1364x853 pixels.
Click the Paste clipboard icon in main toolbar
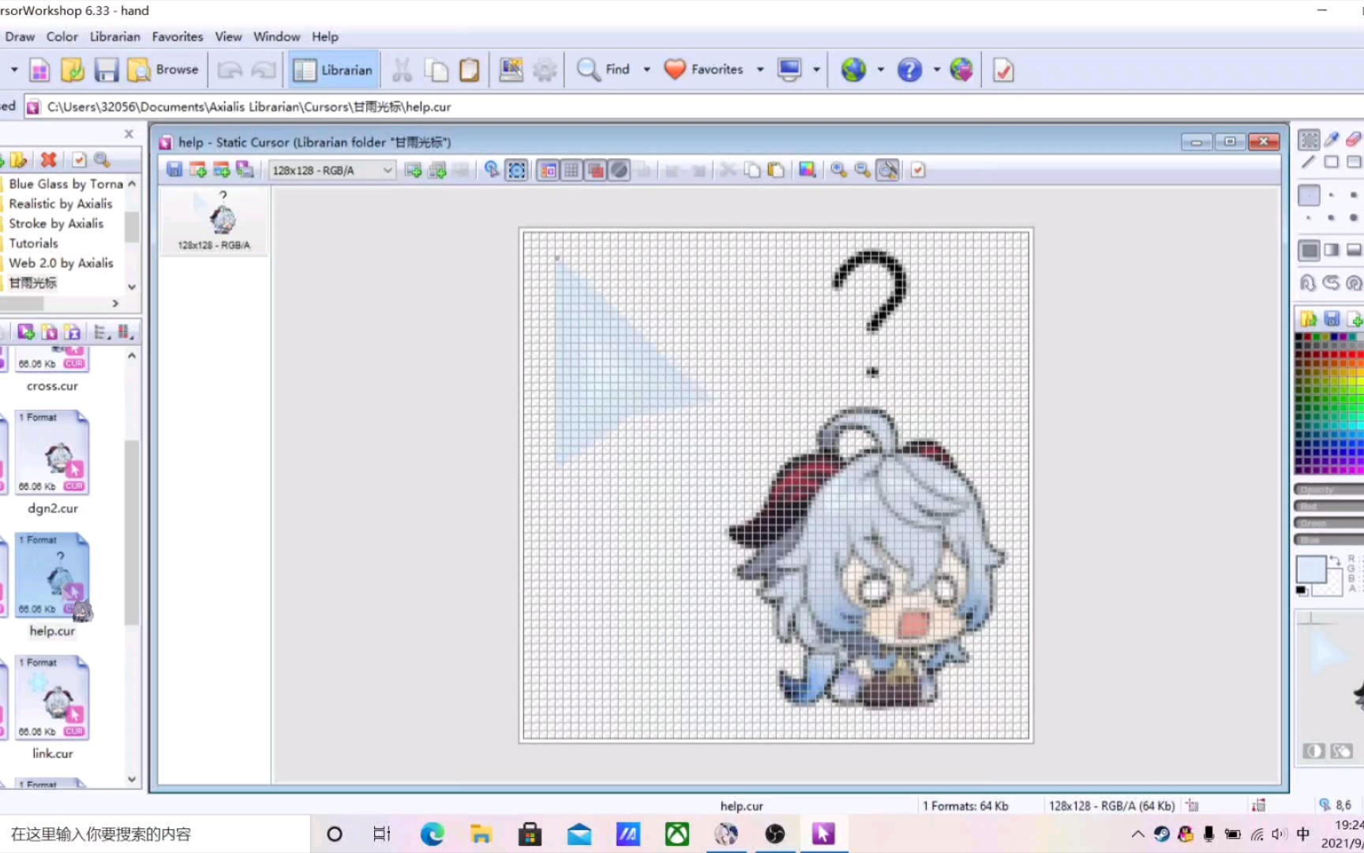[x=469, y=70]
